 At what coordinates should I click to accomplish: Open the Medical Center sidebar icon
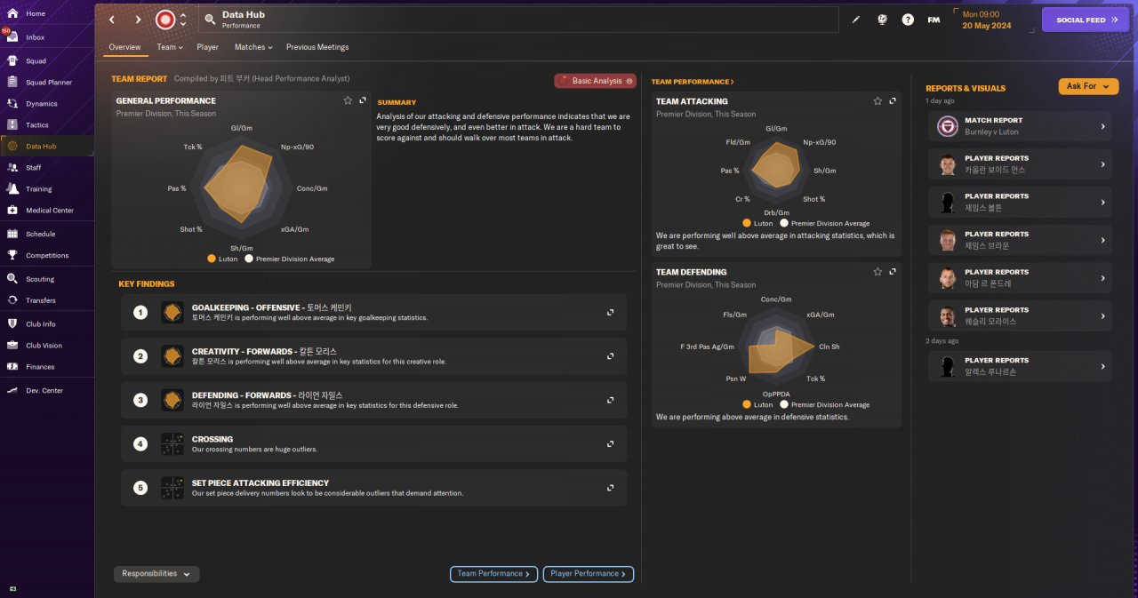12,211
